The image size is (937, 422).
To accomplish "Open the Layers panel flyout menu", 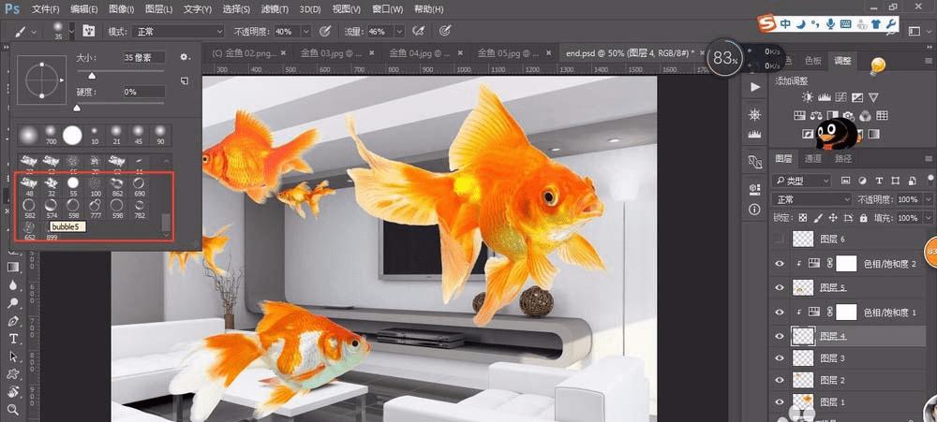I will coord(929,158).
